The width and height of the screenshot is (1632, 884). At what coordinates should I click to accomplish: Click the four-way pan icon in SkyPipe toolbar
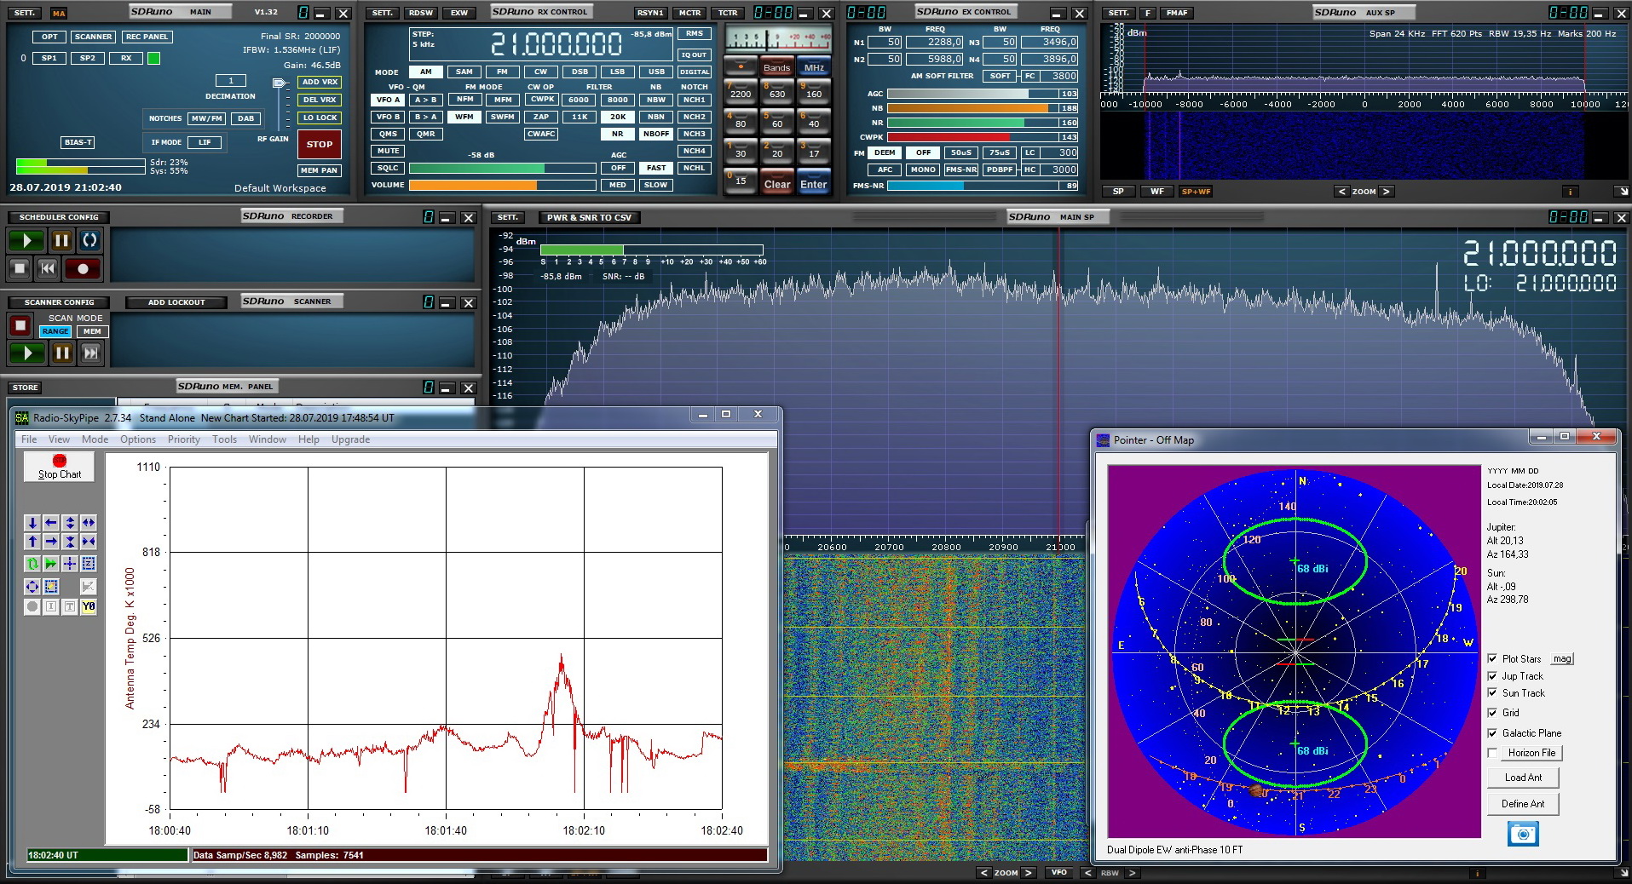(32, 587)
